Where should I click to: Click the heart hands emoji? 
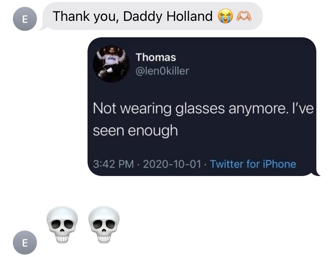[x=244, y=16]
